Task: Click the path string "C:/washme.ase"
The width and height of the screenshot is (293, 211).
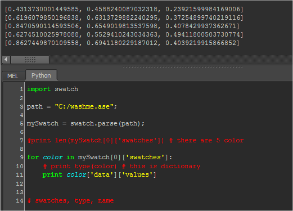Action: (x=84, y=106)
